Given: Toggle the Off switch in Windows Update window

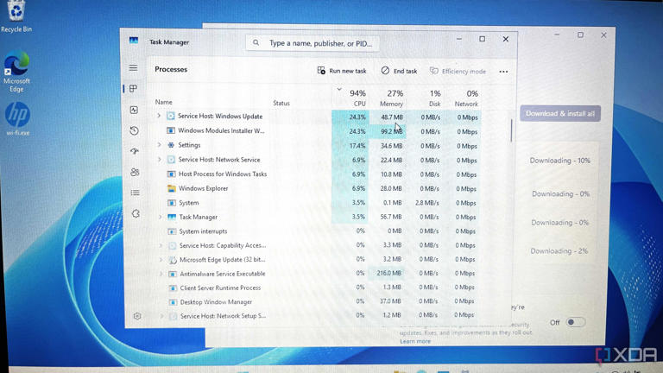Looking at the screenshot, I should pos(575,322).
